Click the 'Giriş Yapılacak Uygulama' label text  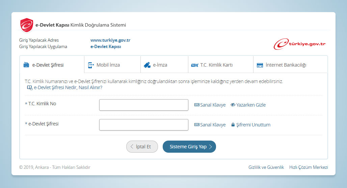43,46
